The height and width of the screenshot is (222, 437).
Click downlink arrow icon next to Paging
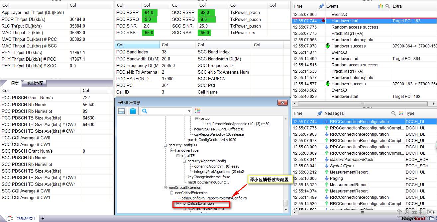(327, 179)
